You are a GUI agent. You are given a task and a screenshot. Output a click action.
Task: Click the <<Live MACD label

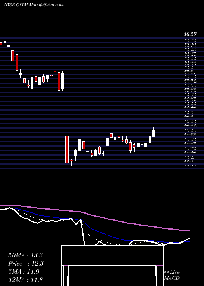(x=172, y=275)
